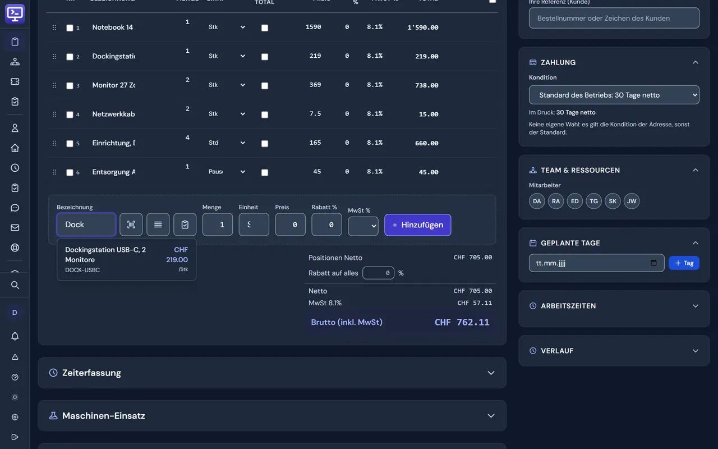
Task: Open the help question mark icon
Action: click(x=15, y=377)
